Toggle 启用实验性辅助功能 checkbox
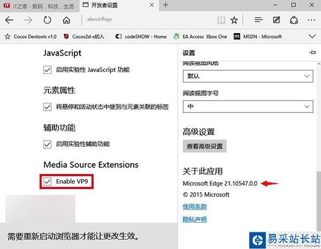 (x=47, y=144)
